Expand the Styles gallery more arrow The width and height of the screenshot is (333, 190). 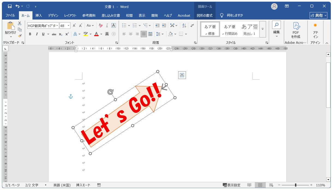tap(263, 29)
